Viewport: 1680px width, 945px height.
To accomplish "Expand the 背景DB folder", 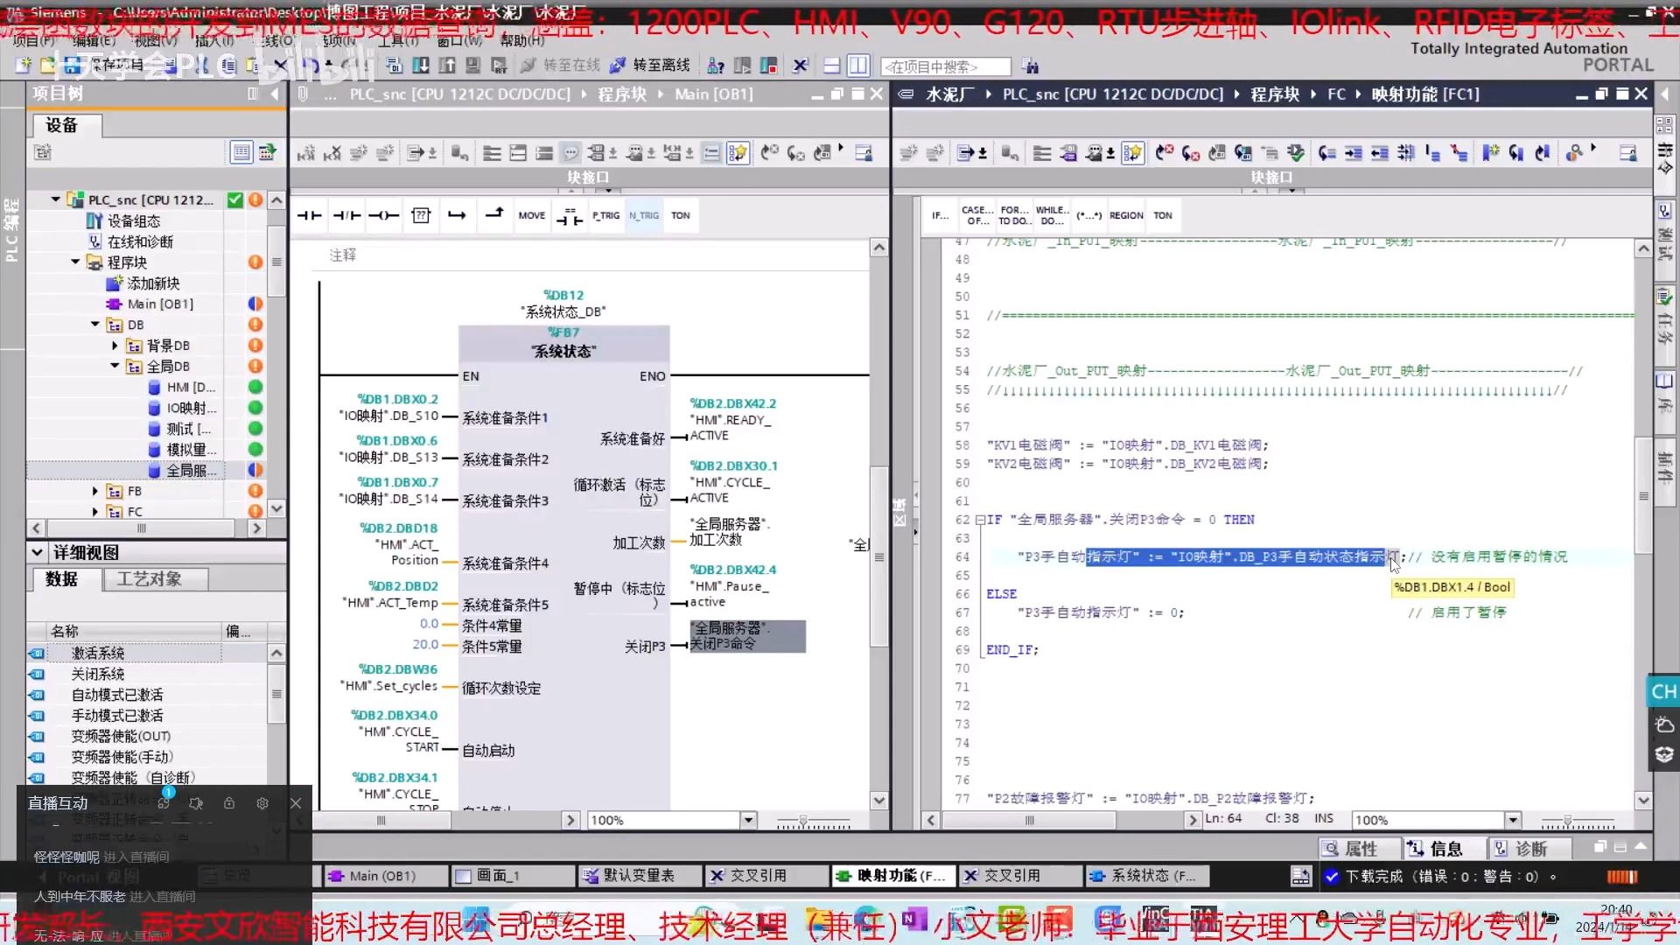I will pos(115,345).
